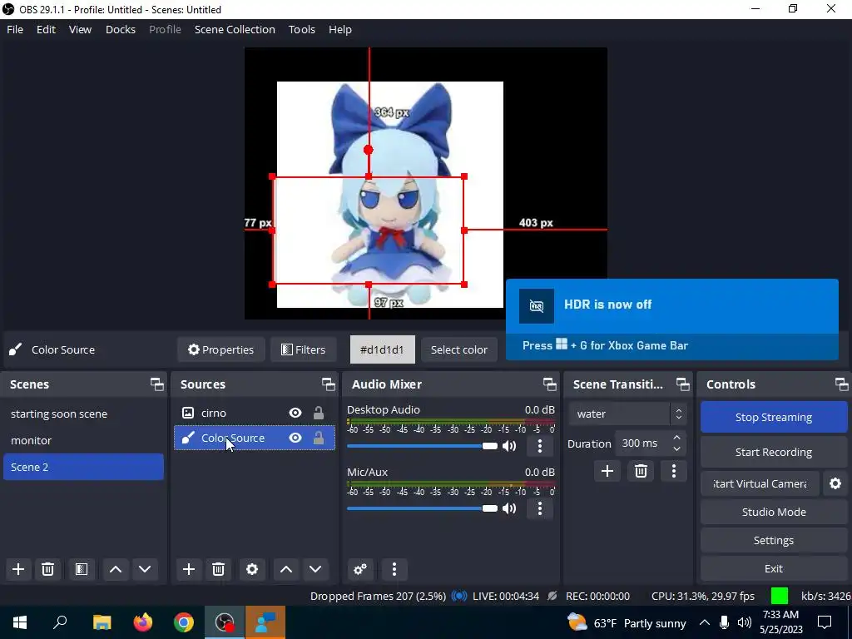
Task: Lock the cirno source
Action: click(x=319, y=413)
